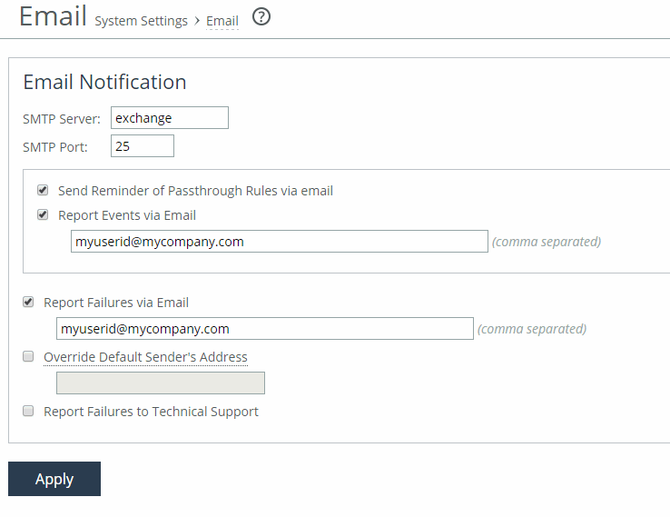670x517 pixels.
Task: Disable the Report Failures via Email checkbox
Action: tap(28, 302)
